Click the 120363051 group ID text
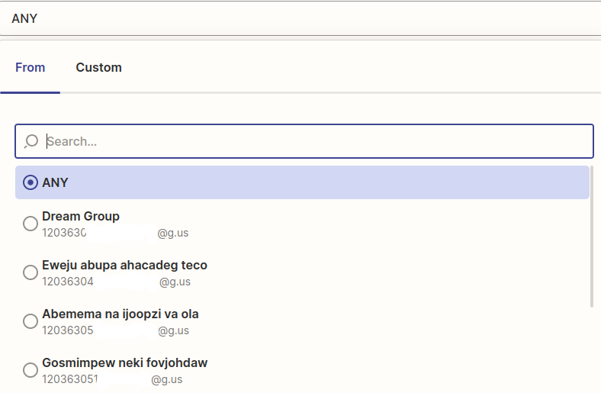 70,379
